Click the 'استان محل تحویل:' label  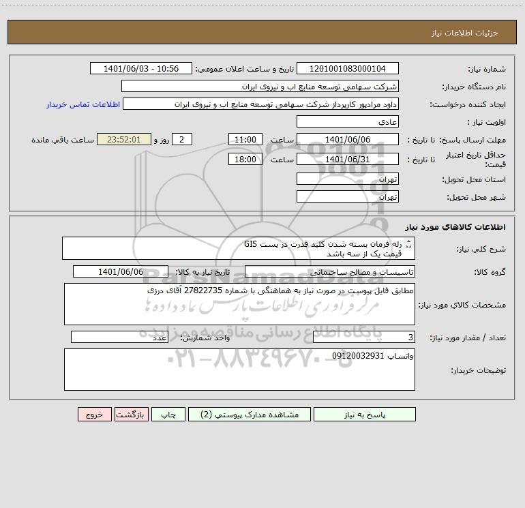474,179
